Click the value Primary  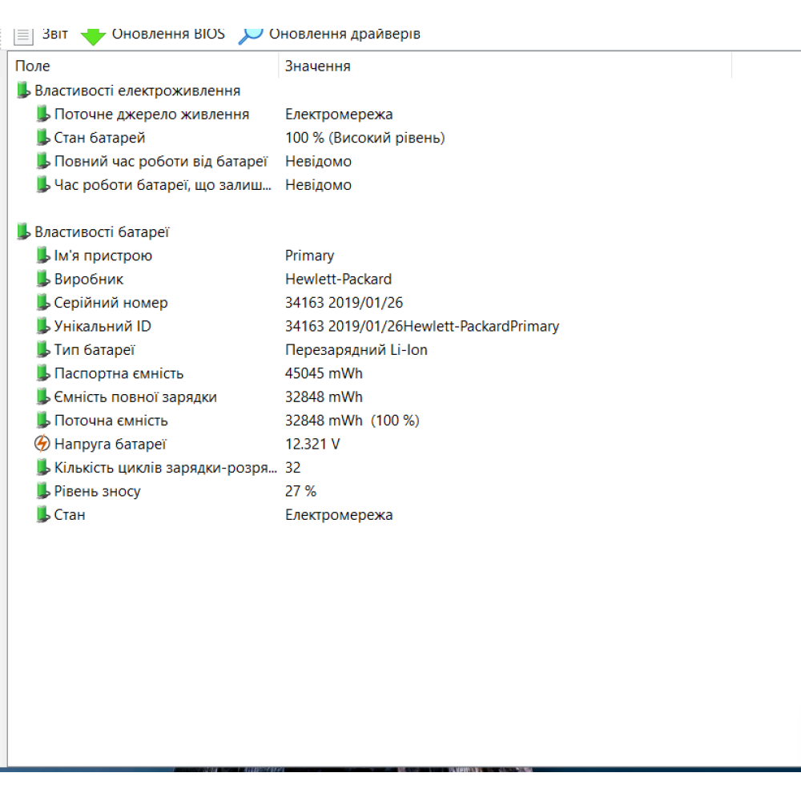[309, 256]
